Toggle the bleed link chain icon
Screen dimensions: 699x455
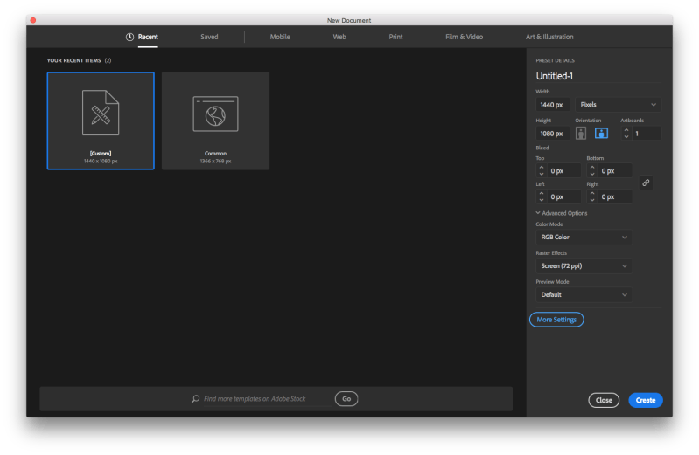pos(646,183)
